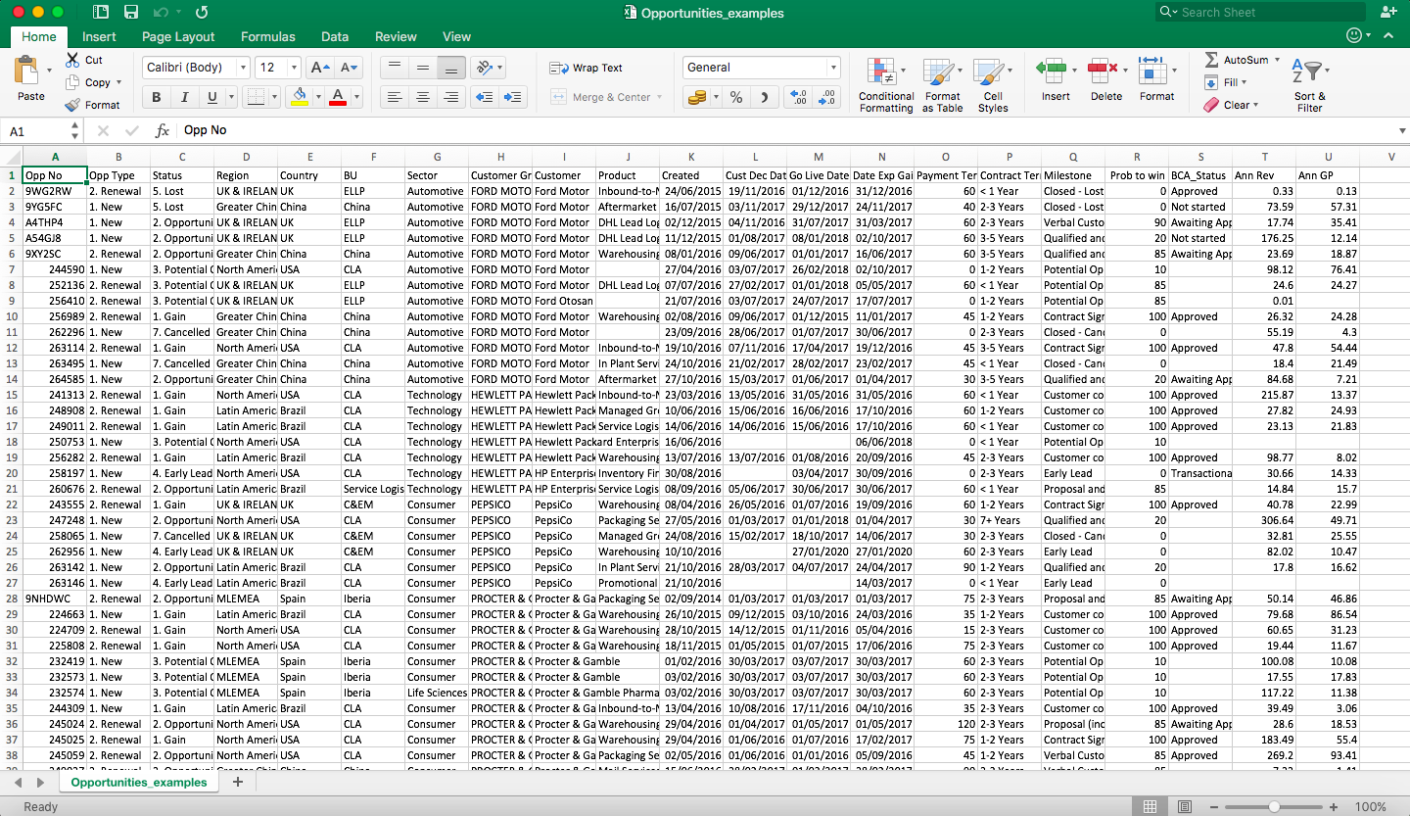Viewport: 1410px width, 816px height.
Task: Click the Clear button
Action: [x=1232, y=105]
